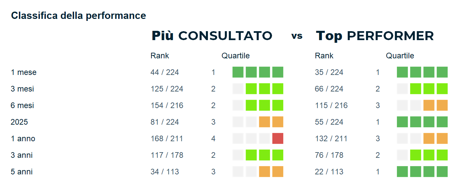
Task: Select the "3 mesi" period row label
Action: pyautogui.click(x=22, y=89)
